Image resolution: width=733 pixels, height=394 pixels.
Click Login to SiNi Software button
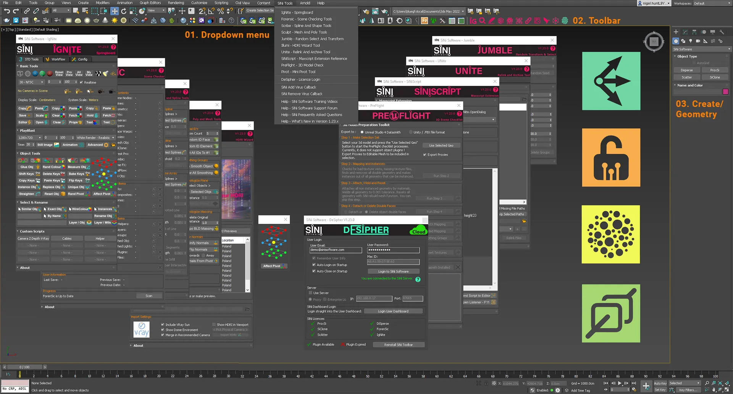(393, 271)
